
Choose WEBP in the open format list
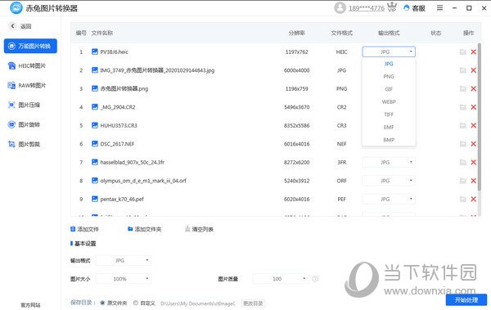389,101
